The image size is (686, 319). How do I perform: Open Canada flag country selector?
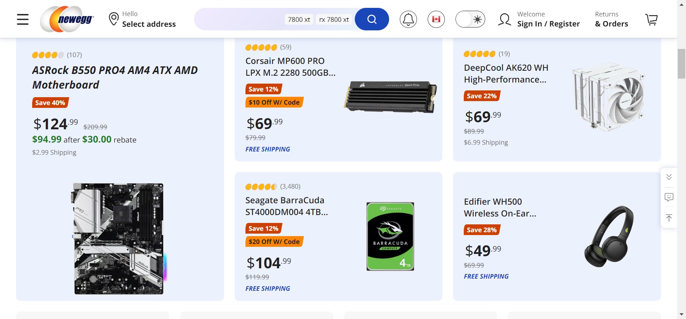click(x=436, y=19)
